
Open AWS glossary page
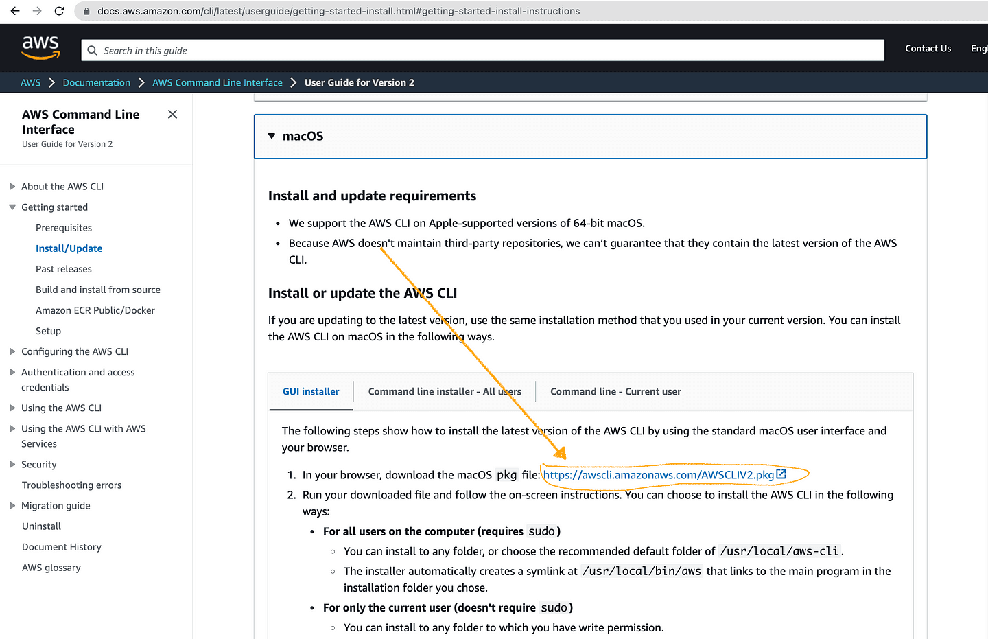coord(51,568)
